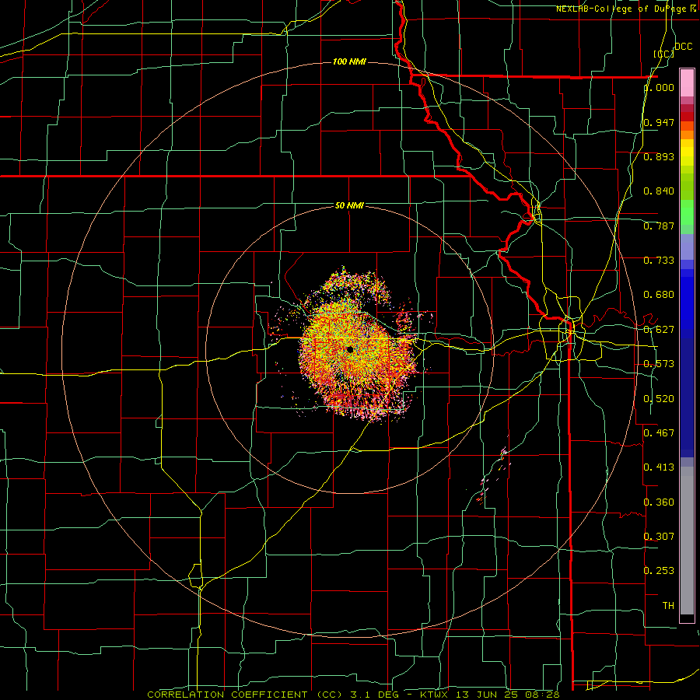The width and height of the screenshot is (700, 700).
Task: Pick the gray color bar segment
Action: point(687,541)
